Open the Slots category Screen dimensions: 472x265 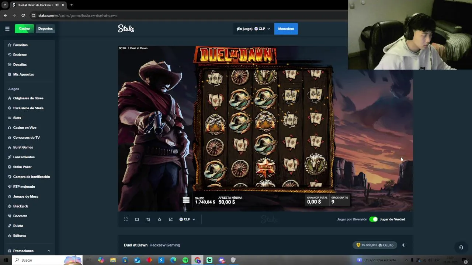tap(17, 118)
